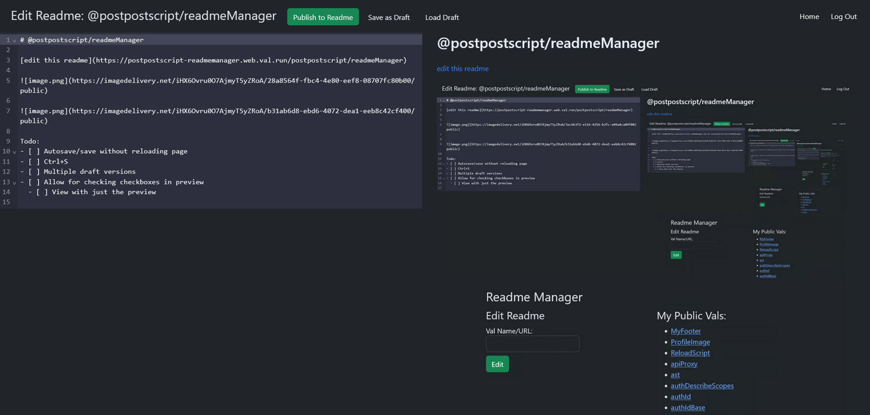Select the ReloadScript val link

[690, 353]
